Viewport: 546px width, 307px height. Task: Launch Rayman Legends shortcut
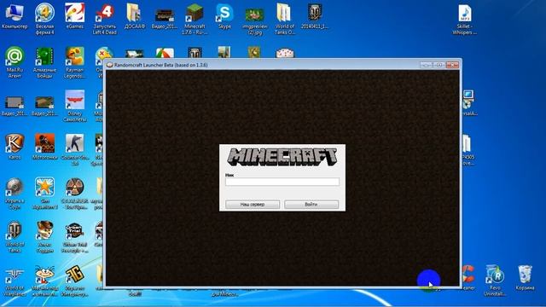click(x=74, y=62)
